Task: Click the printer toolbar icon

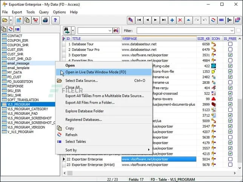Action: pyautogui.click(x=45, y=20)
